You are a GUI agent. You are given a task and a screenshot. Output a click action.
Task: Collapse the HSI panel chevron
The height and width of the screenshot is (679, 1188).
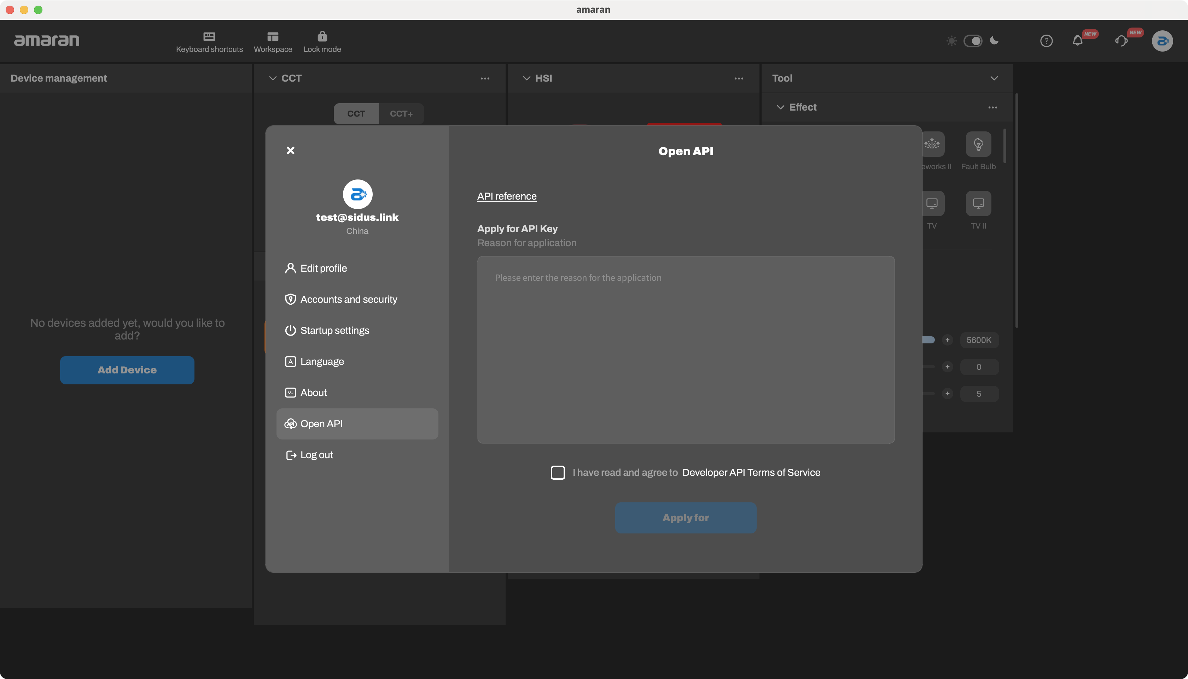[526, 78]
